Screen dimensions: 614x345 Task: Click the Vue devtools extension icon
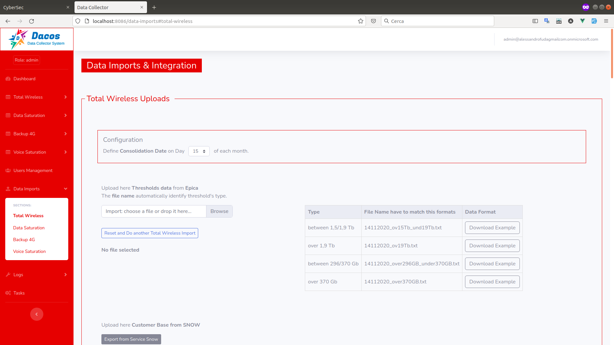pyautogui.click(x=582, y=21)
